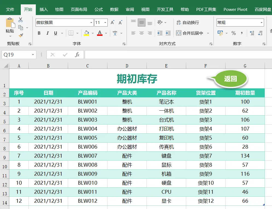
Task: Select column D header
Action: tap(127, 66)
